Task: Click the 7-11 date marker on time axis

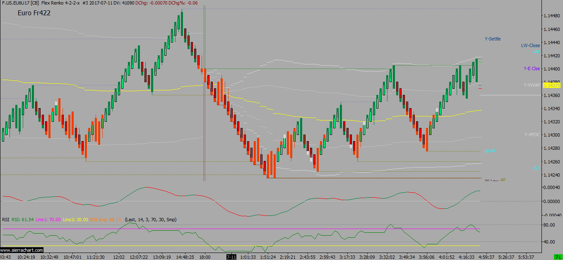Action: tap(231, 257)
